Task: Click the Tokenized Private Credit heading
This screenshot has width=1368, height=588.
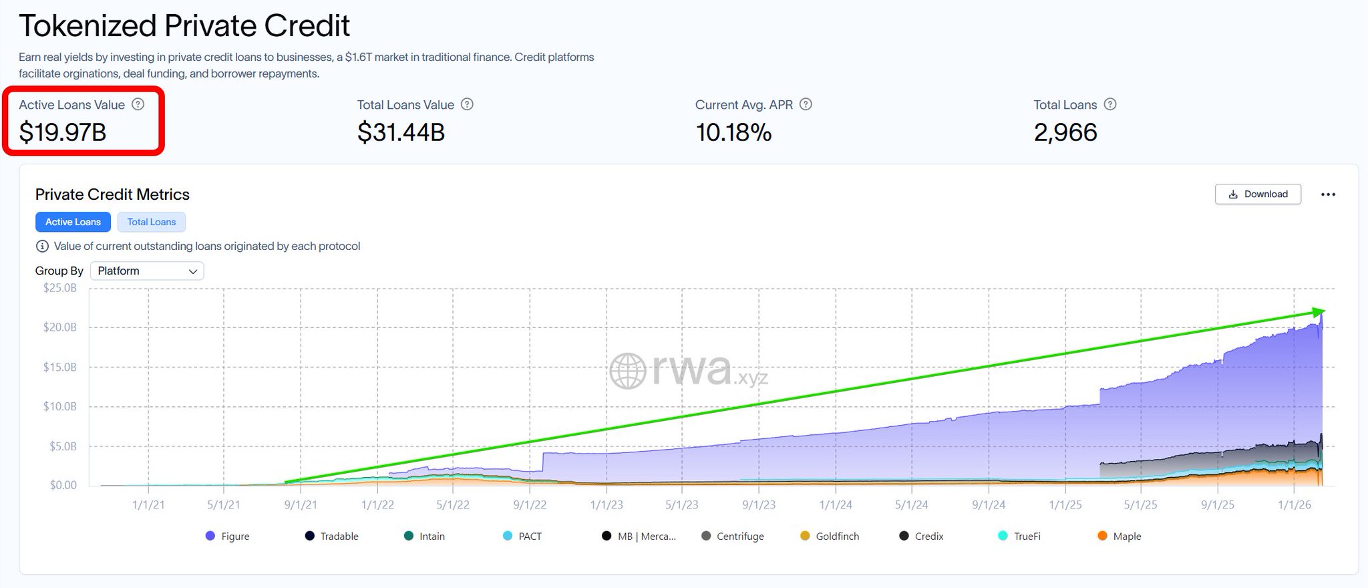Action: (184, 26)
